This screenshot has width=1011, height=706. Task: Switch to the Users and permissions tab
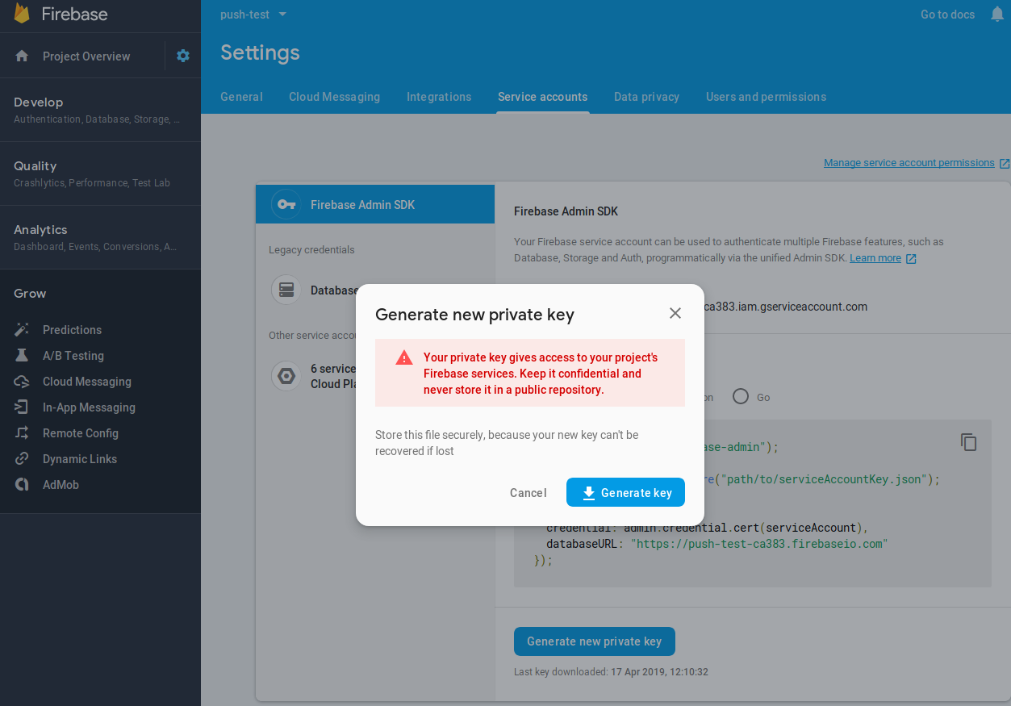[x=766, y=97]
